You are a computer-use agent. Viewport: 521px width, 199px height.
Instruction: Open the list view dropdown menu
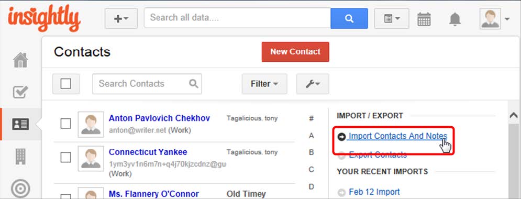coord(392,19)
